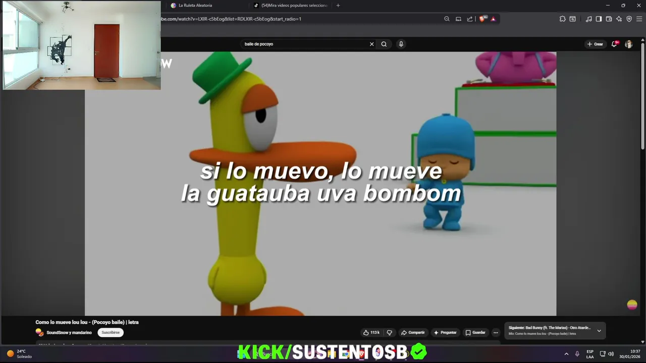
Task: Click the Compartir share button
Action: 413,332
